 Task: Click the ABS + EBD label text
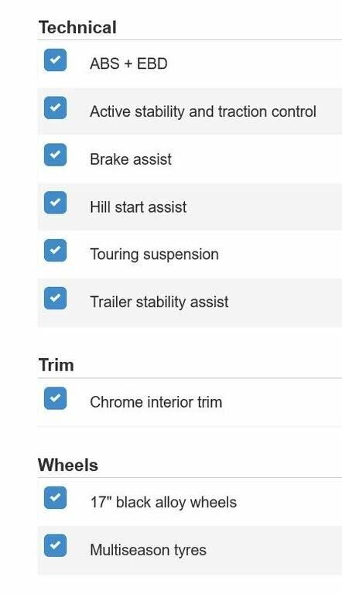tap(128, 63)
